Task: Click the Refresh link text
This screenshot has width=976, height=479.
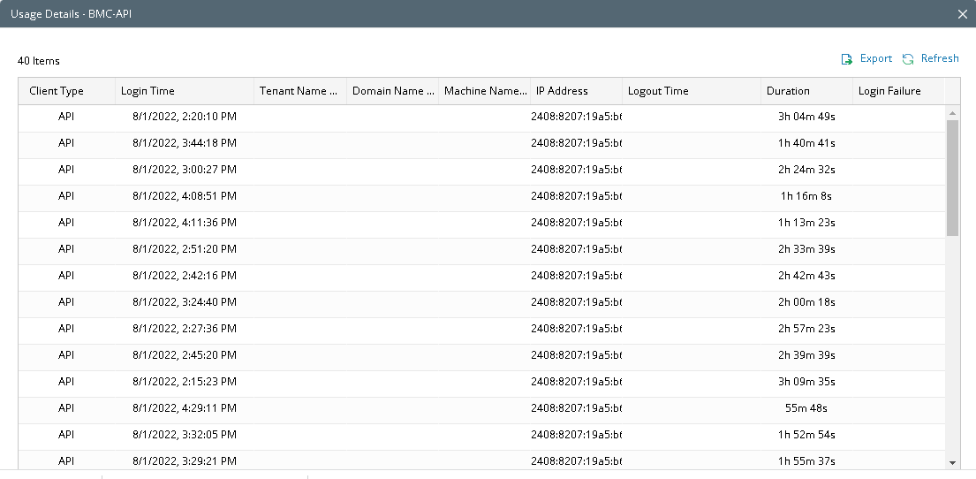Action: click(940, 58)
